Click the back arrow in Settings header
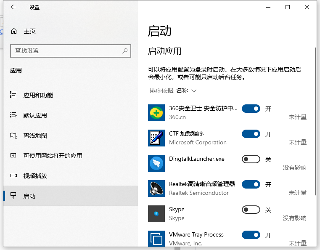This screenshot has height=250, width=320. coord(13,7)
